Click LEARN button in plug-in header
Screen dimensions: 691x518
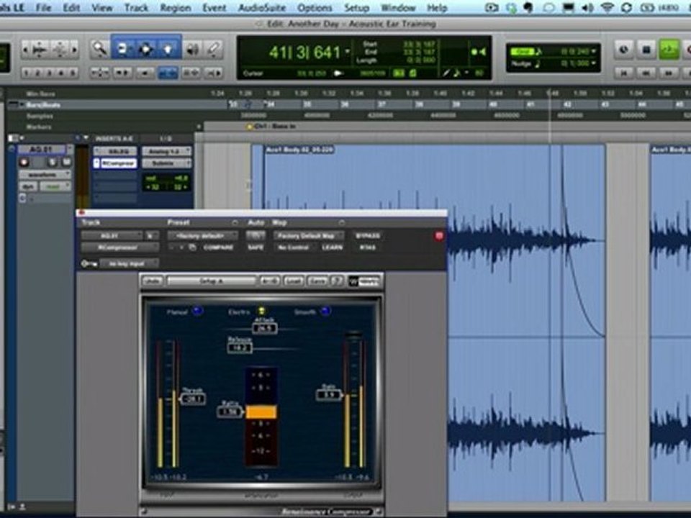tap(333, 247)
